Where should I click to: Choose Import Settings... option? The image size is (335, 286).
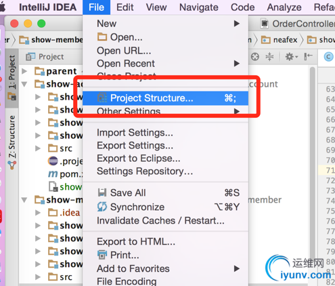pyautogui.click(x=166, y=133)
